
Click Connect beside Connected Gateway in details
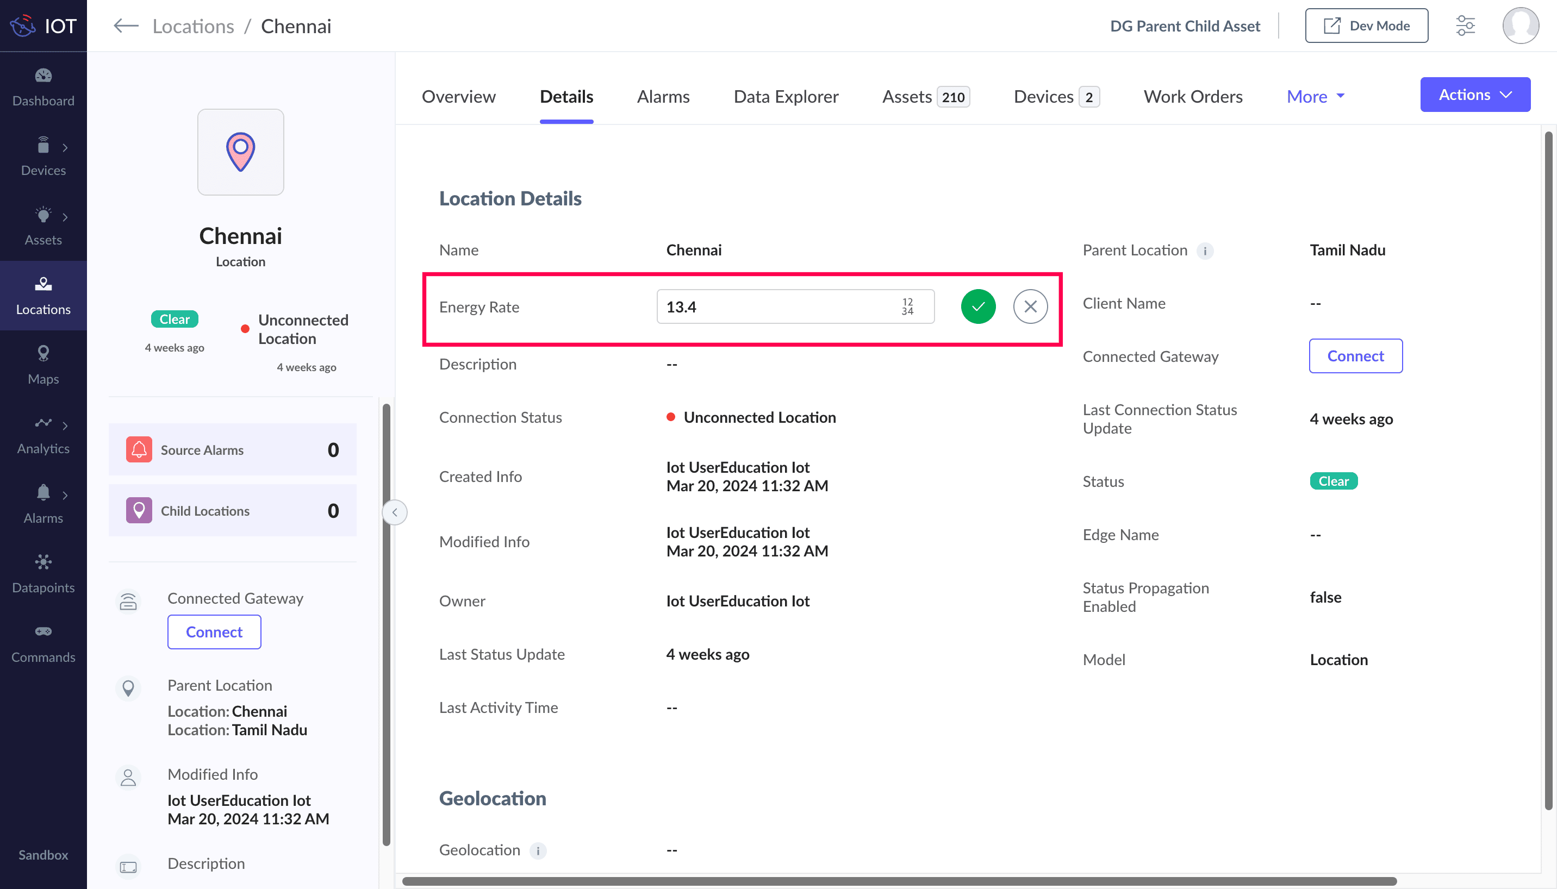tap(1355, 356)
